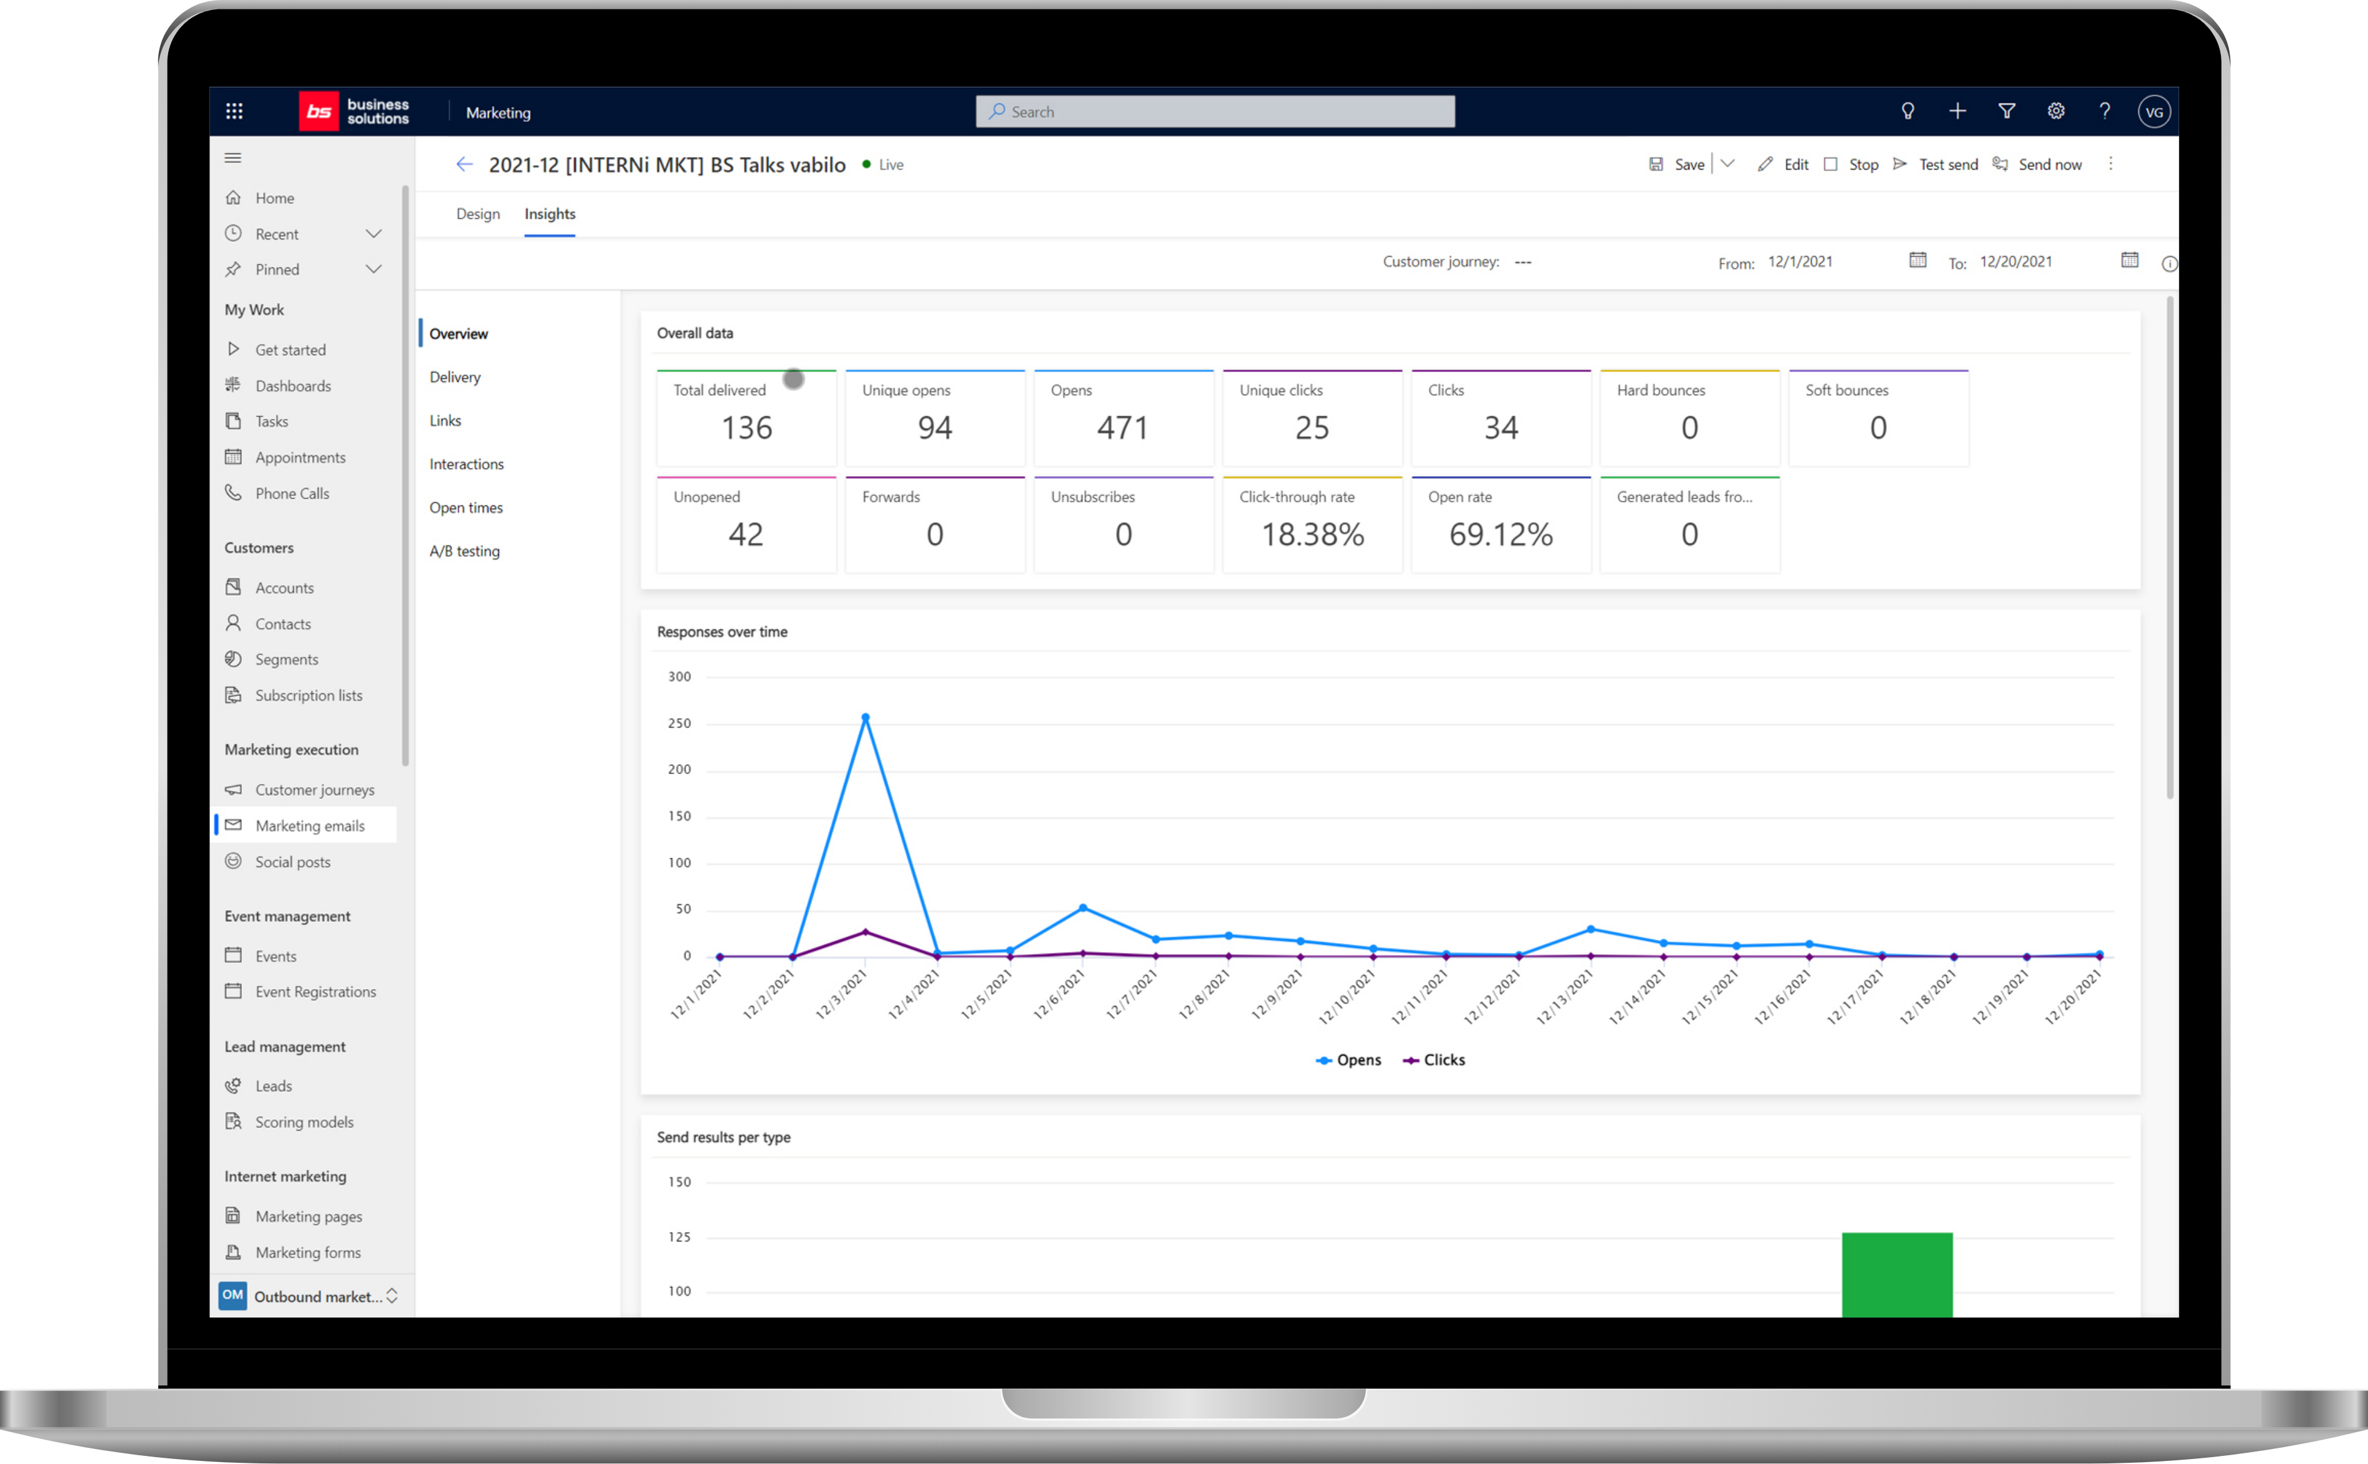
Task: Toggle the Clicks series in legend
Action: click(x=1434, y=1060)
